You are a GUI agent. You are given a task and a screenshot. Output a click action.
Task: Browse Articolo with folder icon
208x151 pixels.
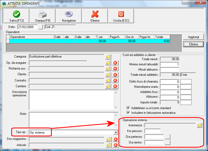(x=109, y=145)
